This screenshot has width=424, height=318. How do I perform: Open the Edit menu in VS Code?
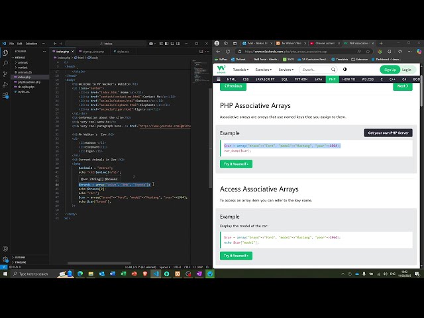tap(19, 44)
